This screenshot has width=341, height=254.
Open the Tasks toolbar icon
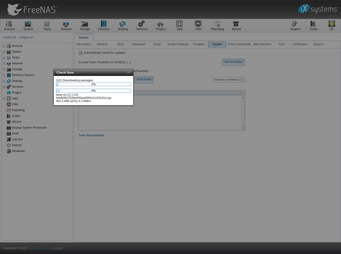pos(47,25)
